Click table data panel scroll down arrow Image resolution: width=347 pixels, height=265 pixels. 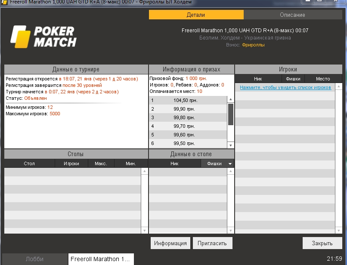231,231
